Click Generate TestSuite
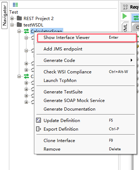Screen dimensions: 139x170 [x=85, y=92]
